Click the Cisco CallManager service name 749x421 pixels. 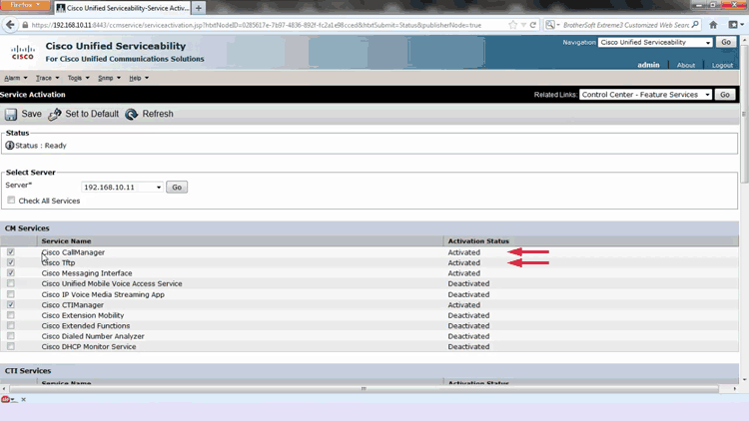[73, 252]
